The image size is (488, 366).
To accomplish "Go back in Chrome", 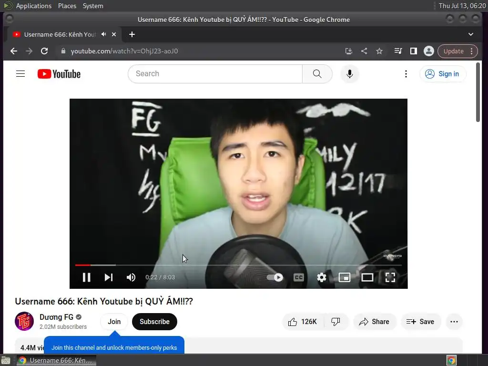I will pos(14,51).
